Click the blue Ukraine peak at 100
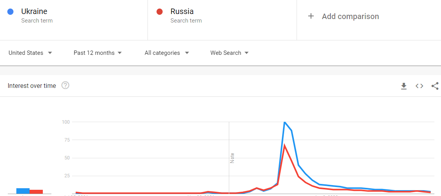The height and width of the screenshot is (196, 441). (x=285, y=122)
